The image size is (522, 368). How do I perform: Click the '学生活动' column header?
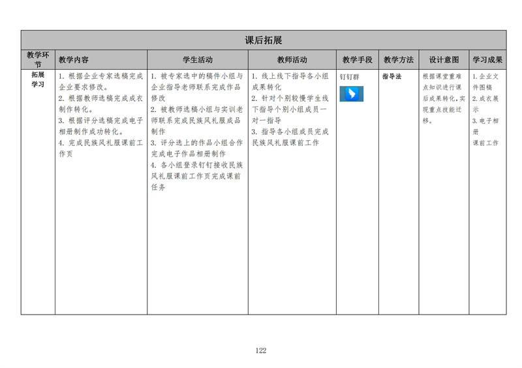(x=198, y=60)
